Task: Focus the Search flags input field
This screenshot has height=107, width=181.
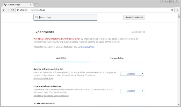Action: point(65,17)
